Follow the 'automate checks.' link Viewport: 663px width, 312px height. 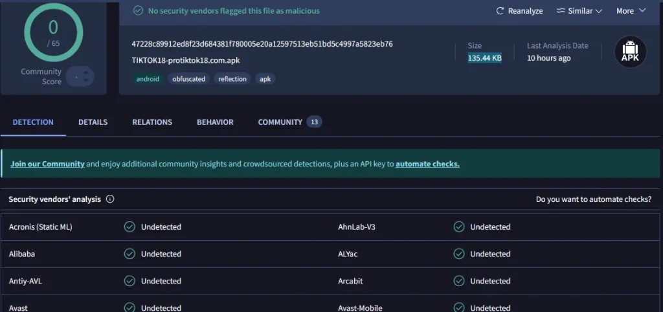coord(427,164)
